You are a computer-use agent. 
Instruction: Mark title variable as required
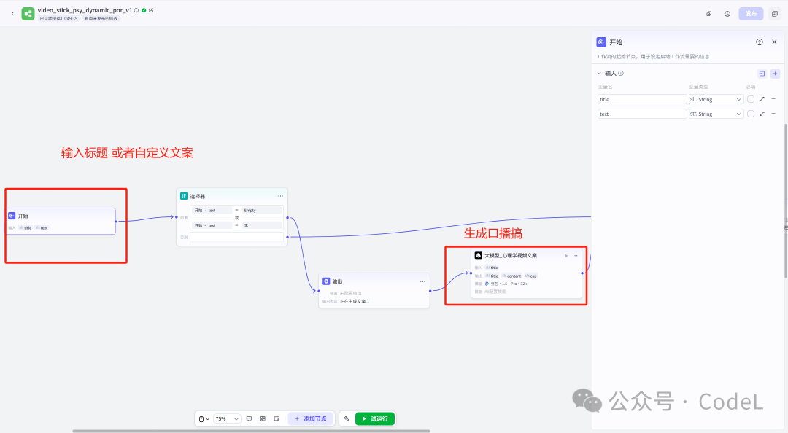[x=751, y=99]
